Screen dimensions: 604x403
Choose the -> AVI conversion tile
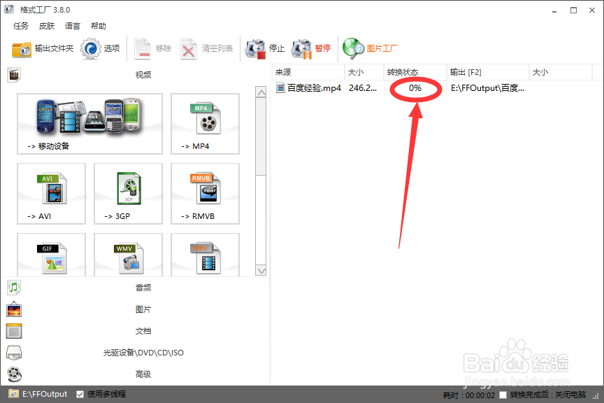[x=51, y=194]
